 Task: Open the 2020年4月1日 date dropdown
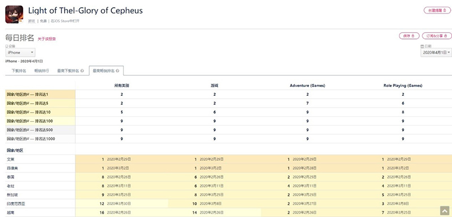tap(436, 52)
